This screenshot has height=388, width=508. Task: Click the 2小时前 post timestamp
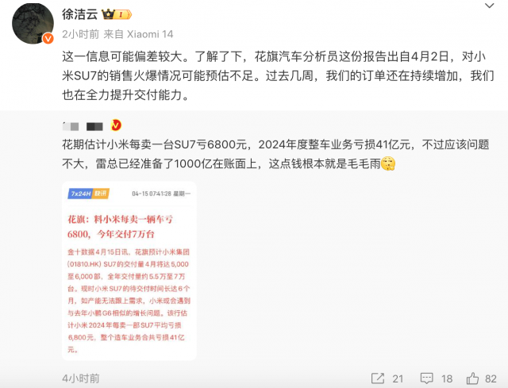click(80, 34)
